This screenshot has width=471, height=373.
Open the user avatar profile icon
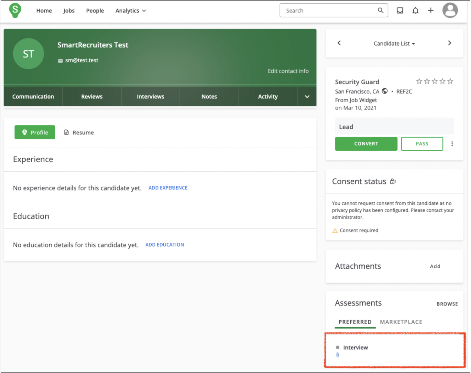pos(450,10)
